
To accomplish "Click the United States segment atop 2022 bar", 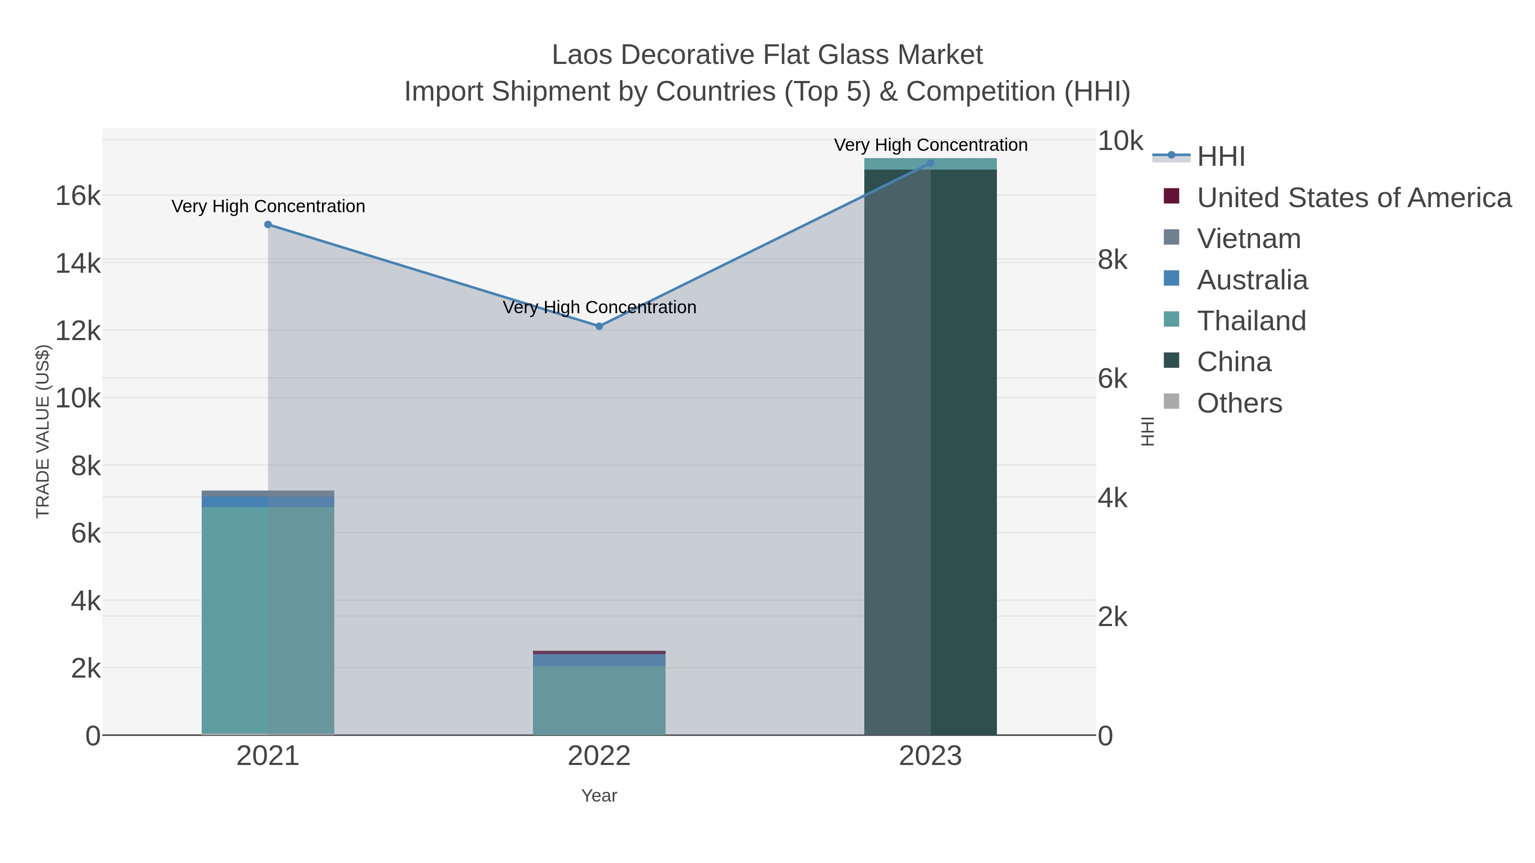I will 600,653.
